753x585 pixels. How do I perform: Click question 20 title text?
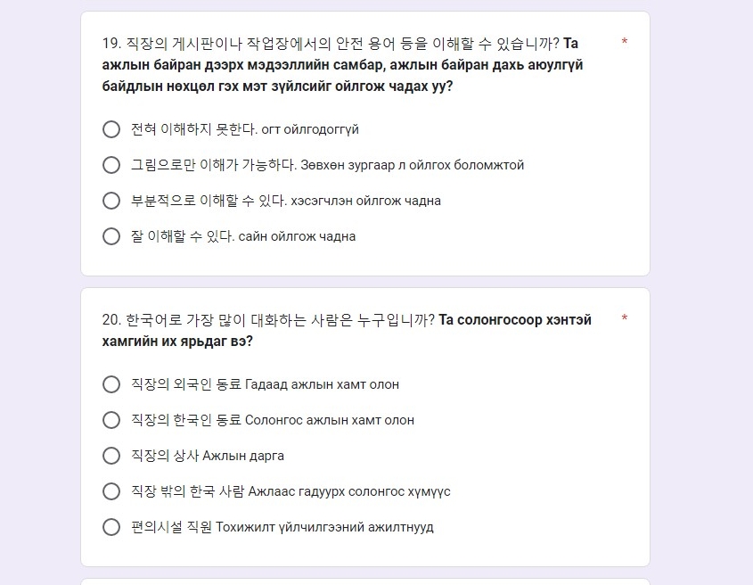347,330
